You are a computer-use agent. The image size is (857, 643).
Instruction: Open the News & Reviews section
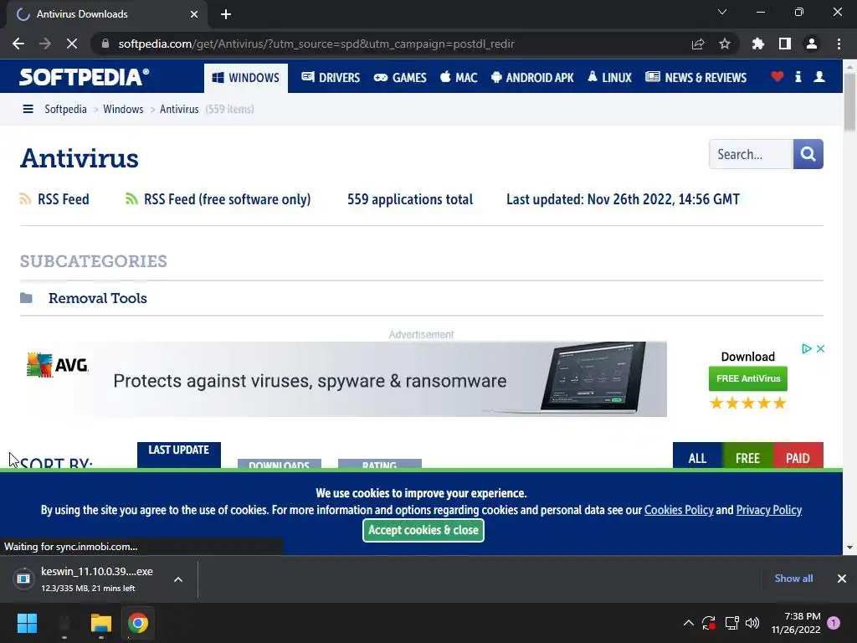[x=695, y=78]
